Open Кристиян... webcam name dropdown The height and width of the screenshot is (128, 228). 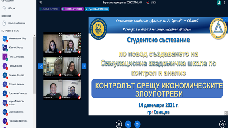click(x=69, y=75)
